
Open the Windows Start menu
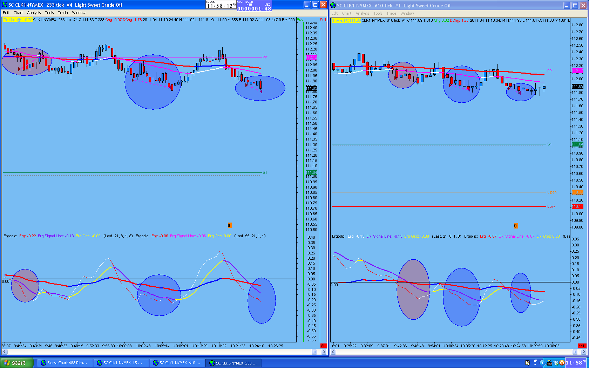[x=17, y=363]
